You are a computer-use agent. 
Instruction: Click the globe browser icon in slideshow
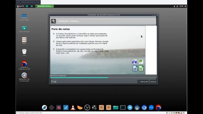click(134, 62)
